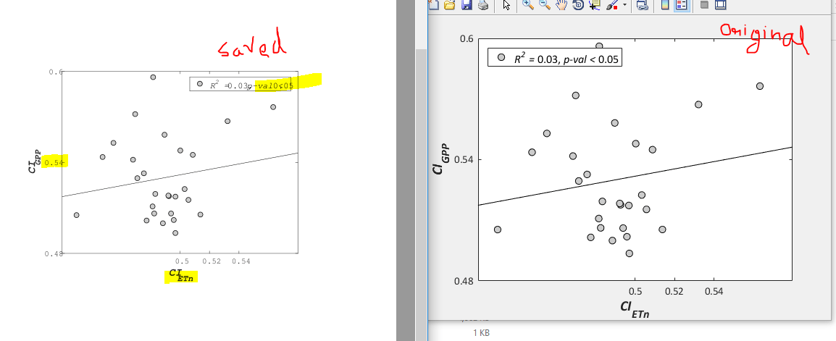Click the 0.5 x-tick label in original figure
The height and width of the screenshot is (341, 836).
pyautogui.click(x=635, y=292)
